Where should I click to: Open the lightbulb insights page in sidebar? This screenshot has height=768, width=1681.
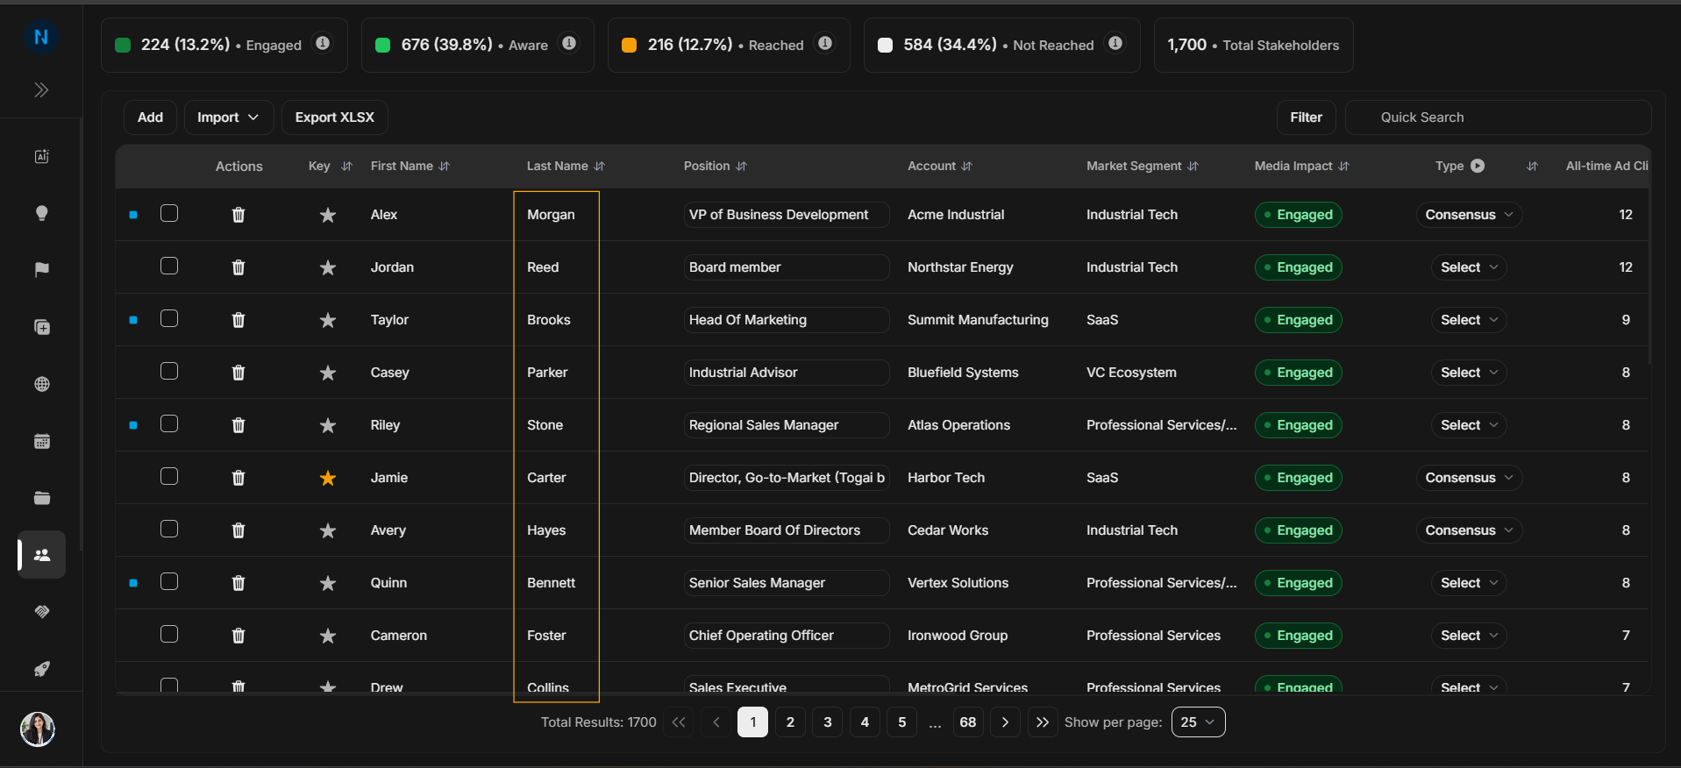coord(41,213)
